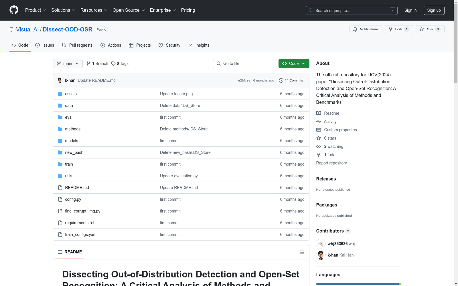Image resolution: width=458 pixels, height=286 pixels.
Task: Open the Dissect-OOD-OSR repository link
Action: point(68,29)
